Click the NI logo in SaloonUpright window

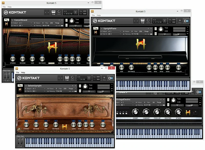pos(111,78)
